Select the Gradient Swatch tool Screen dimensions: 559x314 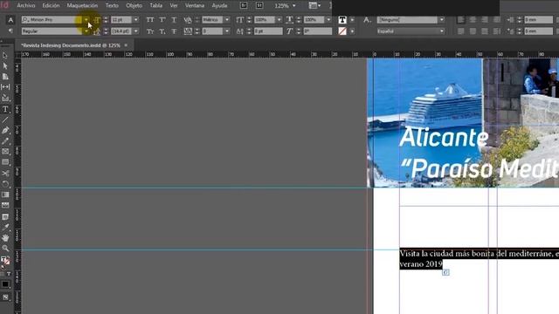[5, 195]
